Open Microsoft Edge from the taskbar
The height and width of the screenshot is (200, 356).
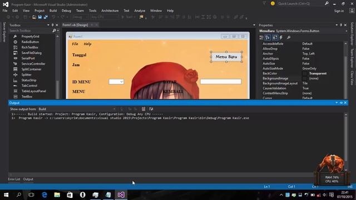coord(44,195)
